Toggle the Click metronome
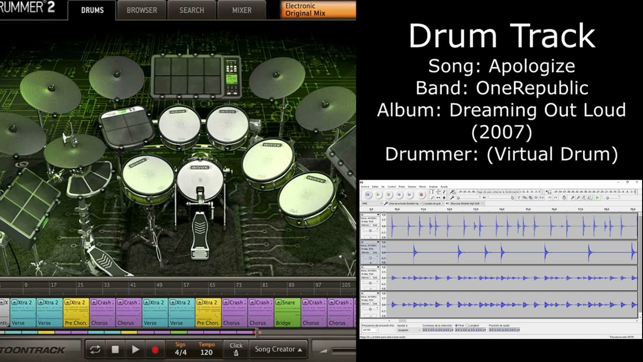Image resolution: width=643 pixels, height=362 pixels. 236,349
